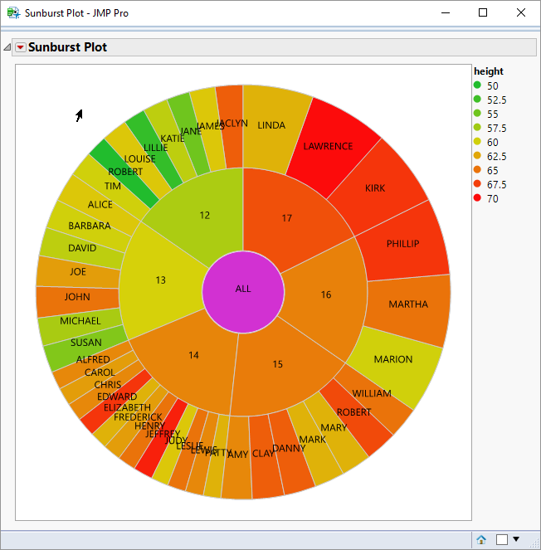The width and height of the screenshot is (541, 550).
Task: Select the height 52.5 legend swatch
Action: coord(477,99)
